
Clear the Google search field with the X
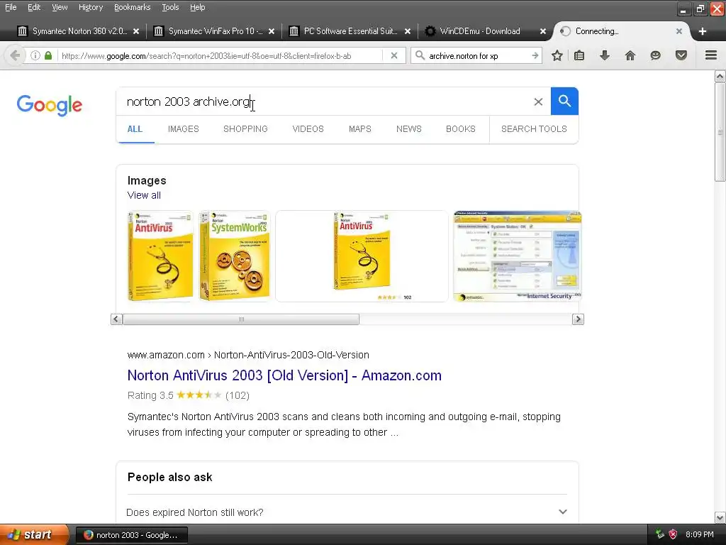point(538,101)
